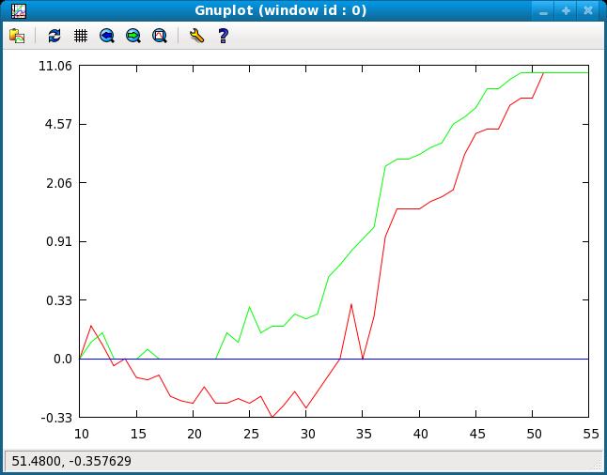Open the configuration wrench dialog
The width and height of the screenshot is (607, 475).
click(196, 36)
